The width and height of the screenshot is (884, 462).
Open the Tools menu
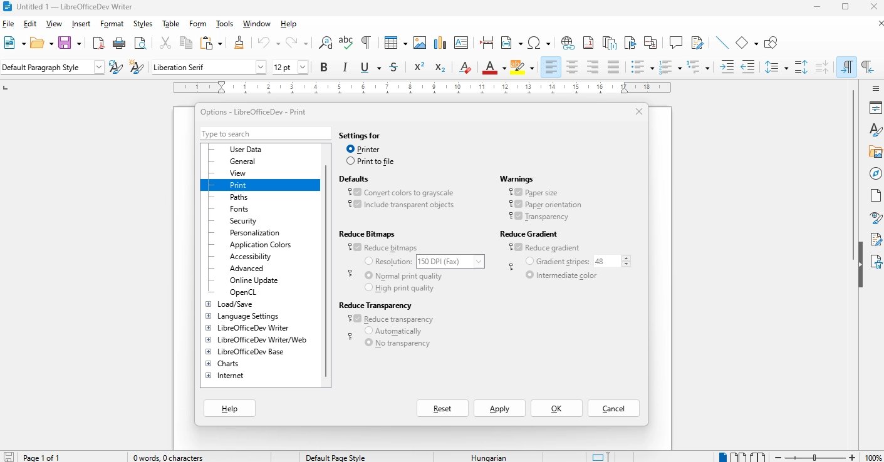click(224, 24)
